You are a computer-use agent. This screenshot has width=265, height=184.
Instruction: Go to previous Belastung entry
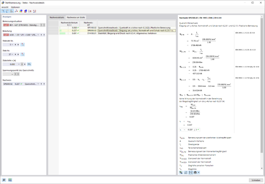41,35
